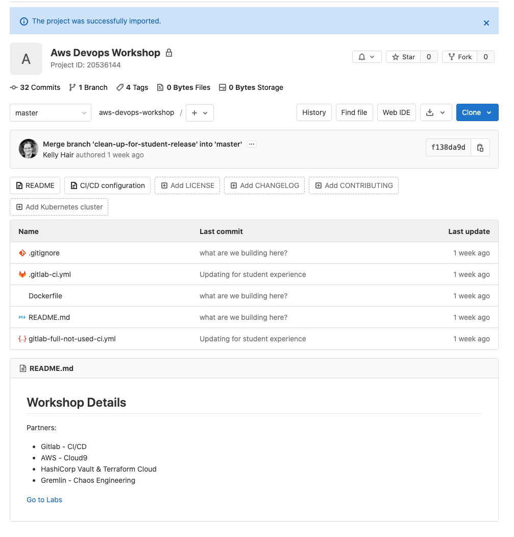This screenshot has width=514, height=537.
Task: Open last commit message for .gitlab-ci.yml row
Action: pyautogui.click(x=253, y=274)
